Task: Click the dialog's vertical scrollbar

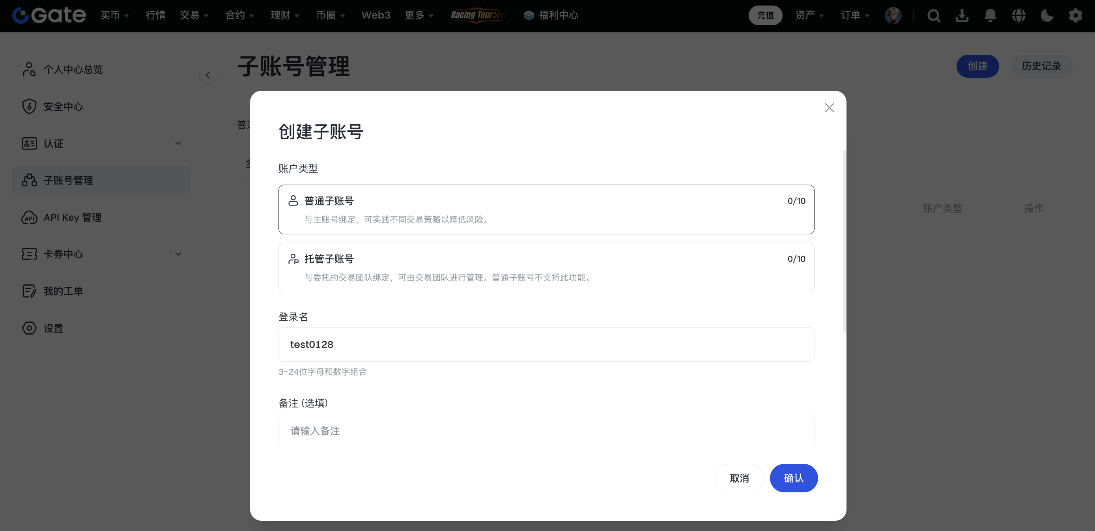Action: (x=844, y=241)
